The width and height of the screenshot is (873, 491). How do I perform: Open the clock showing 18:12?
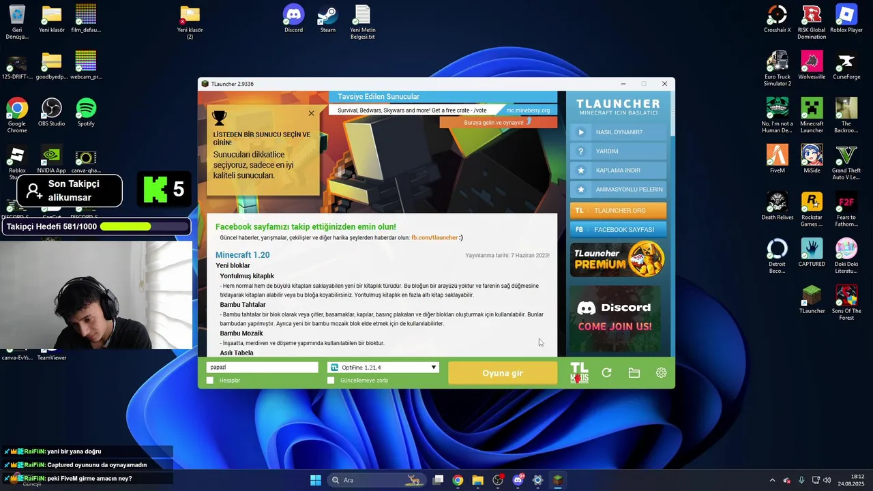852,480
